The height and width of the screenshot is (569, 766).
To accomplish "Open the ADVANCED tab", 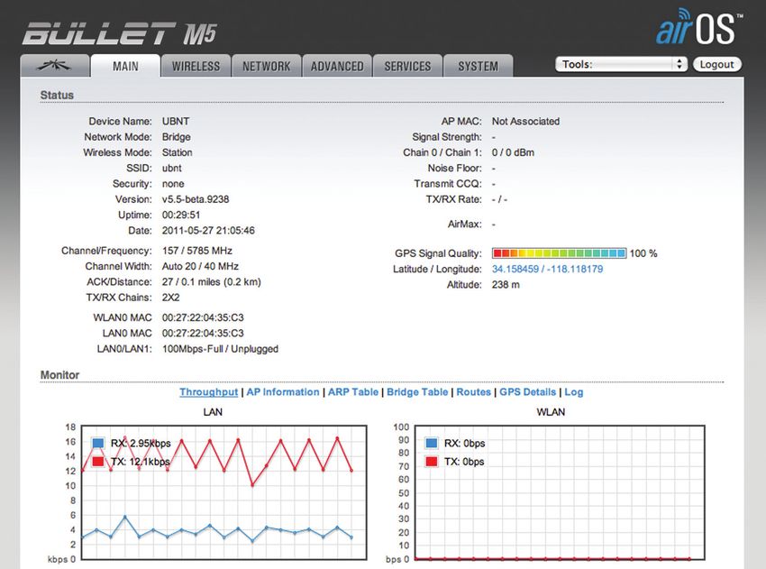I will pyautogui.click(x=337, y=66).
